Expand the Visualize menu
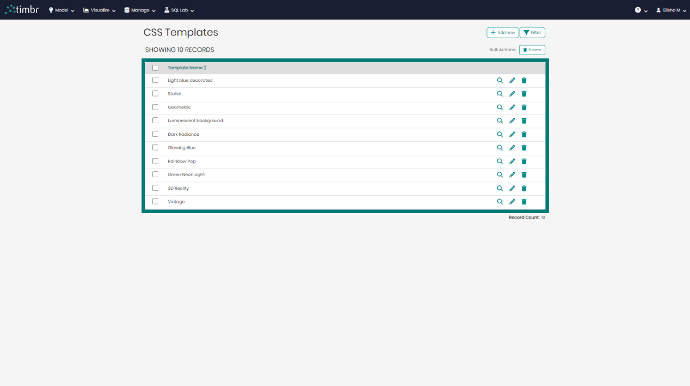Screen dimensions: 690x386 coord(99,10)
